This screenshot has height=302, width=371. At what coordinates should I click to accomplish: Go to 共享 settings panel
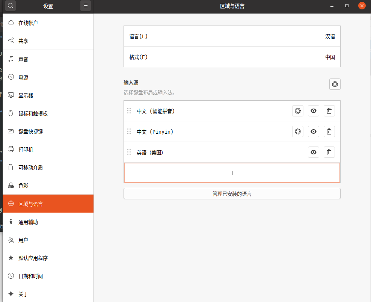pos(48,41)
